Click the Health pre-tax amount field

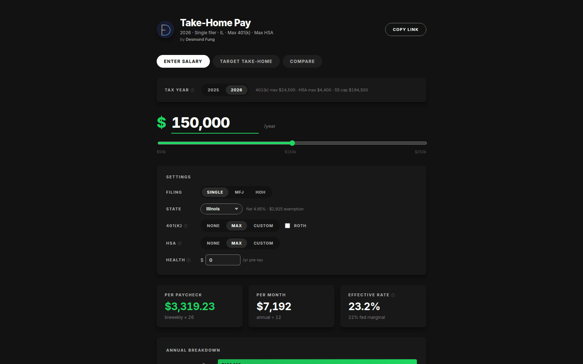pyautogui.click(x=223, y=260)
